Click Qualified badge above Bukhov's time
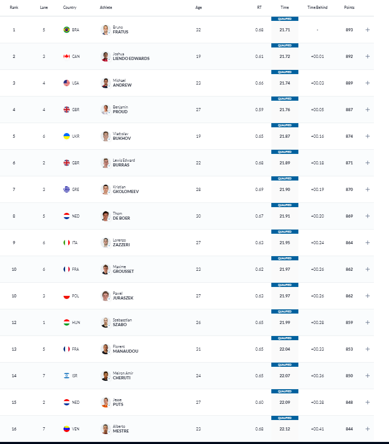 click(284, 125)
